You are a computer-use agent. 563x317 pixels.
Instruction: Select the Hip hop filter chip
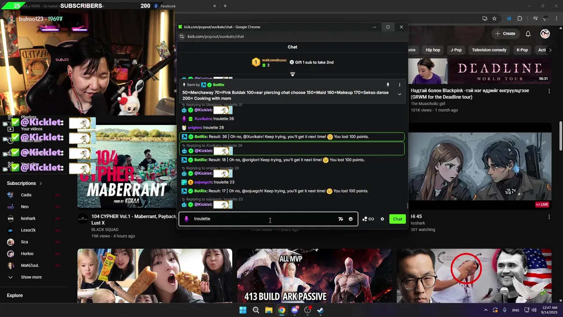point(433,50)
